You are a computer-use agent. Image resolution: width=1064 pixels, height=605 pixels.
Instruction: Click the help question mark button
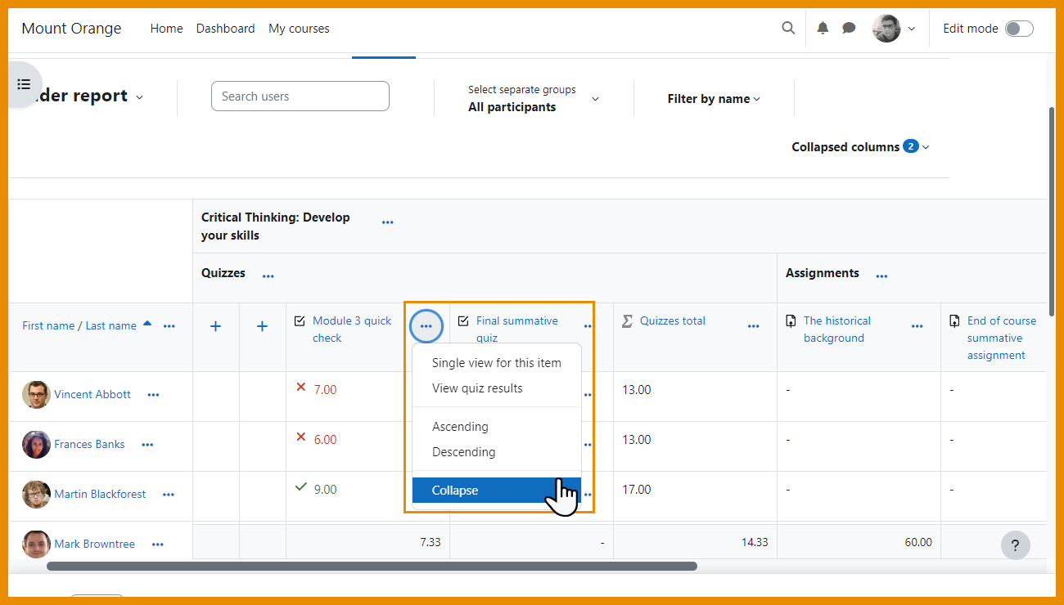[1015, 544]
